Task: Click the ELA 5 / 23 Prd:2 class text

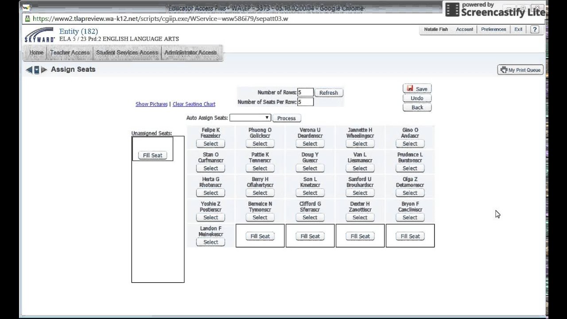Action: click(x=119, y=39)
